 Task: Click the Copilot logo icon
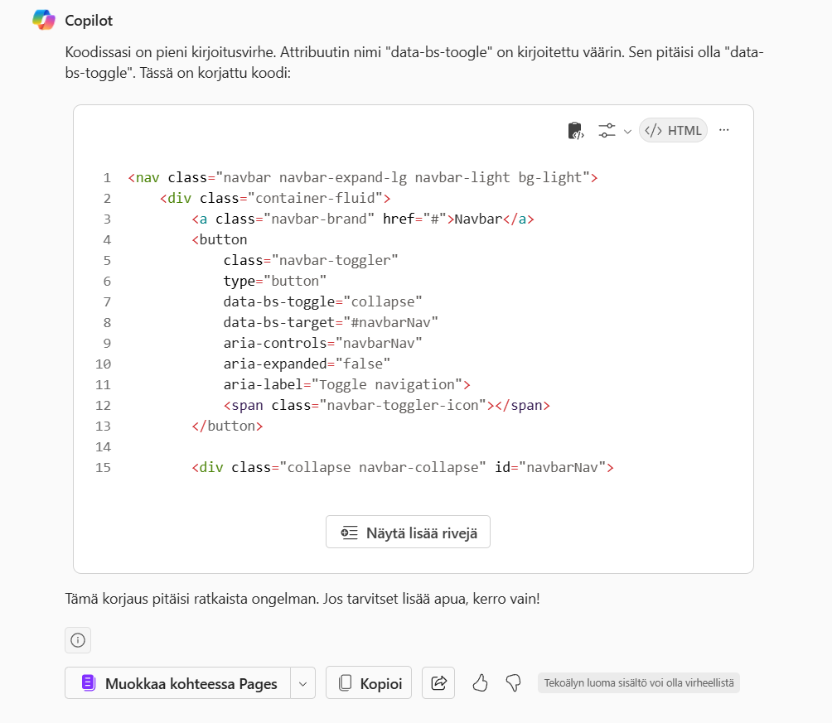43,20
